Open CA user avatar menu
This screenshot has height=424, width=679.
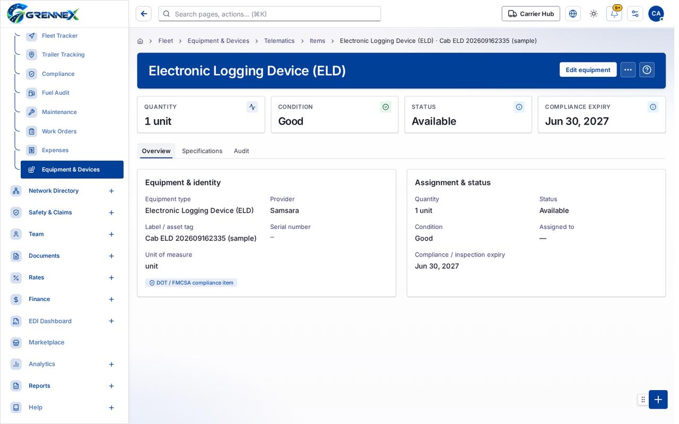[656, 14]
